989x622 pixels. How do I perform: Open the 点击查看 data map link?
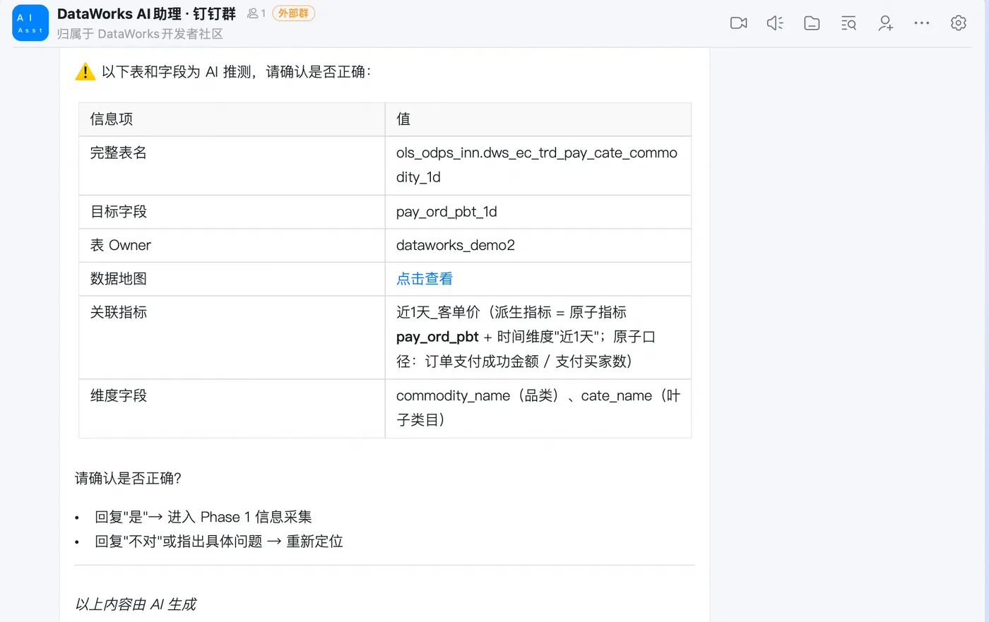[425, 279]
